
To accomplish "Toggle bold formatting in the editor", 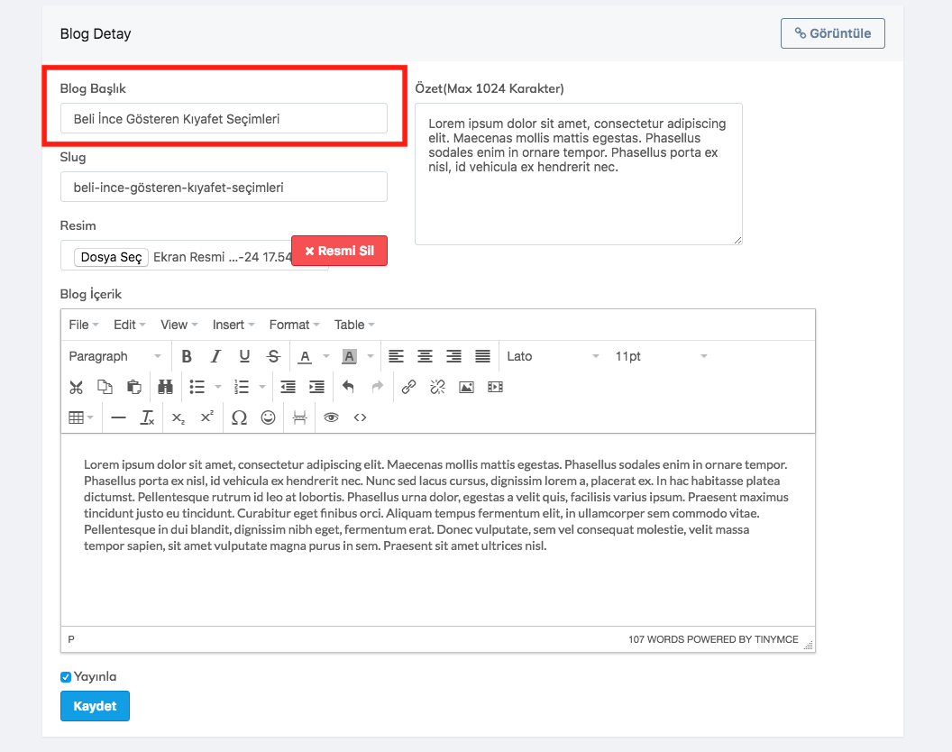I will tap(187, 356).
